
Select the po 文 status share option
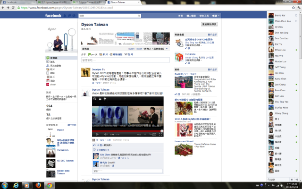(x=92, y=54)
